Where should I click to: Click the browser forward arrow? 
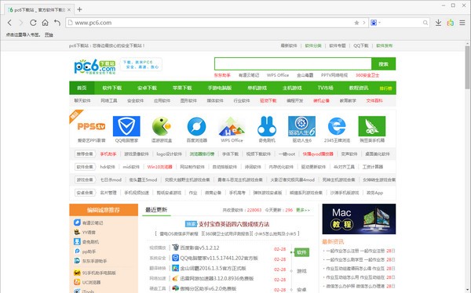pyautogui.click(x=20, y=23)
